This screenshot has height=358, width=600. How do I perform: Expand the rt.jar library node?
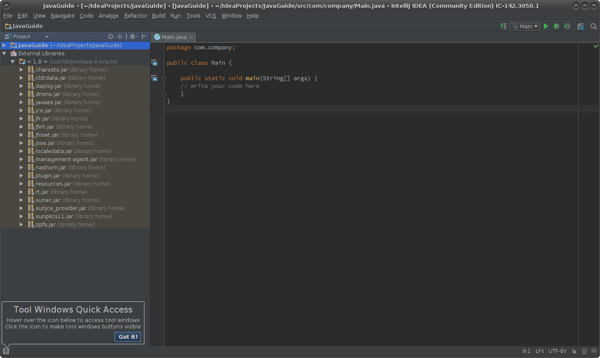pyautogui.click(x=21, y=192)
